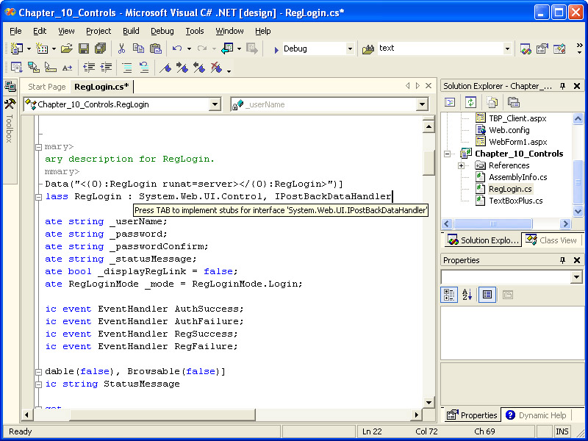
Task: Switch to the Start Page tab
Action: [x=47, y=87]
